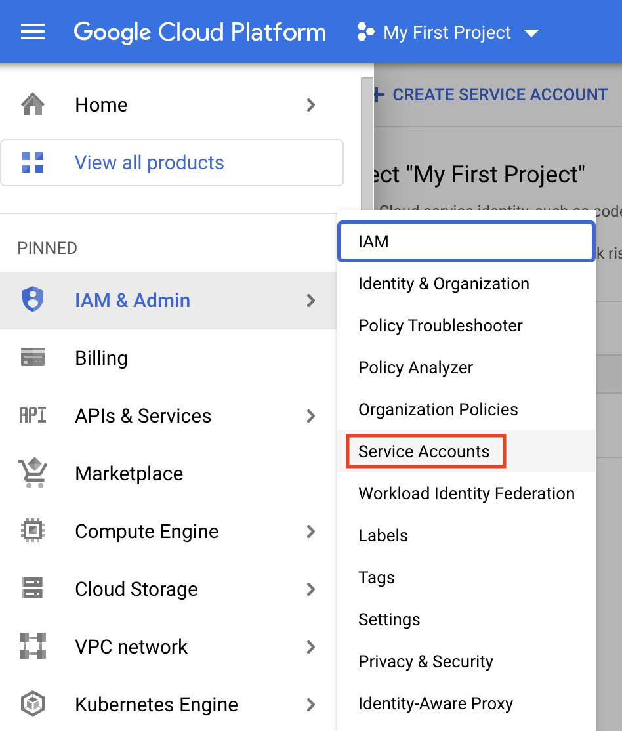The height and width of the screenshot is (731, 622).
Task: Select Marketplace in the navigation menu
Action: (x=169, y=474)
